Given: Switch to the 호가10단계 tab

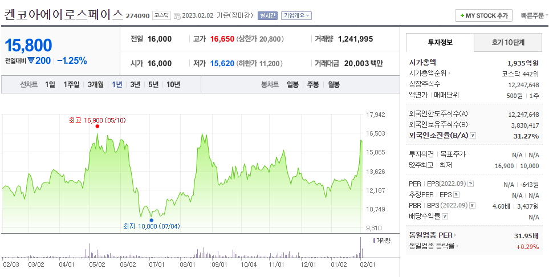Looking at the screenshot, I should point(508,43).
